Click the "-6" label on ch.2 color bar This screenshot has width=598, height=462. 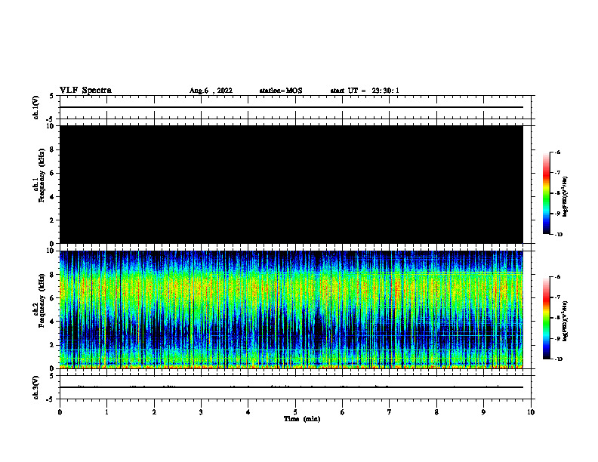[x=557, y=277]
